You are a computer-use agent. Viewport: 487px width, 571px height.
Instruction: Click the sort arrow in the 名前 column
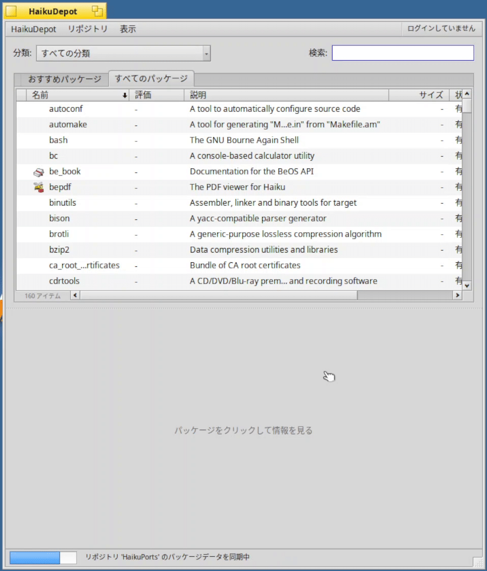coord(124,95)
